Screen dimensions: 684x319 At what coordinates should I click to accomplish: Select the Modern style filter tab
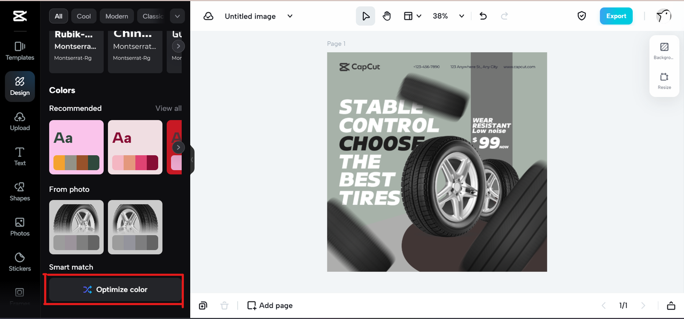pyautogui.click(x=116, y=16)
